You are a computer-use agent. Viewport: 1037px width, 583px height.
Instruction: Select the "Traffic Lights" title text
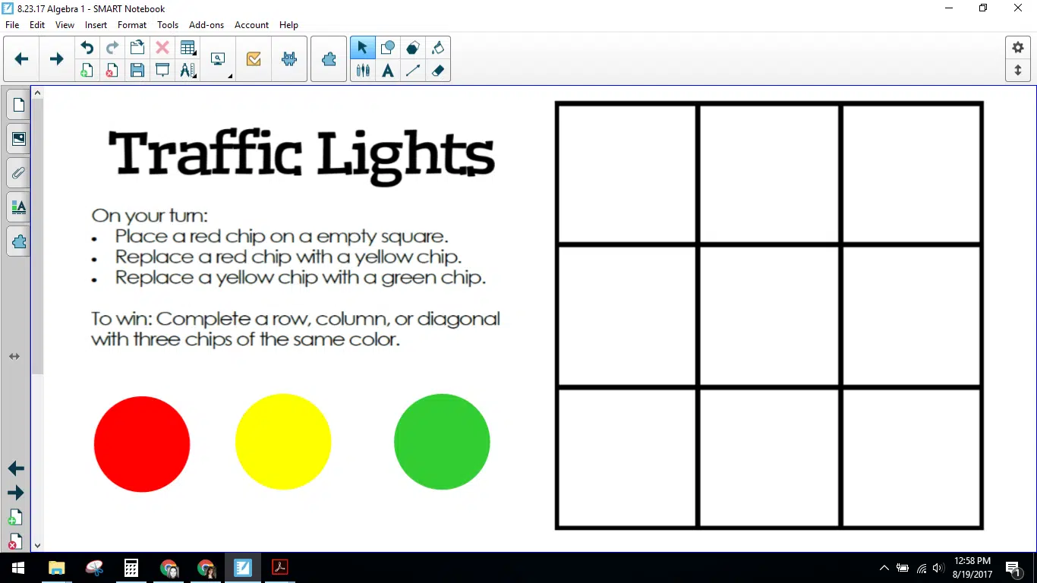point(302,157)
